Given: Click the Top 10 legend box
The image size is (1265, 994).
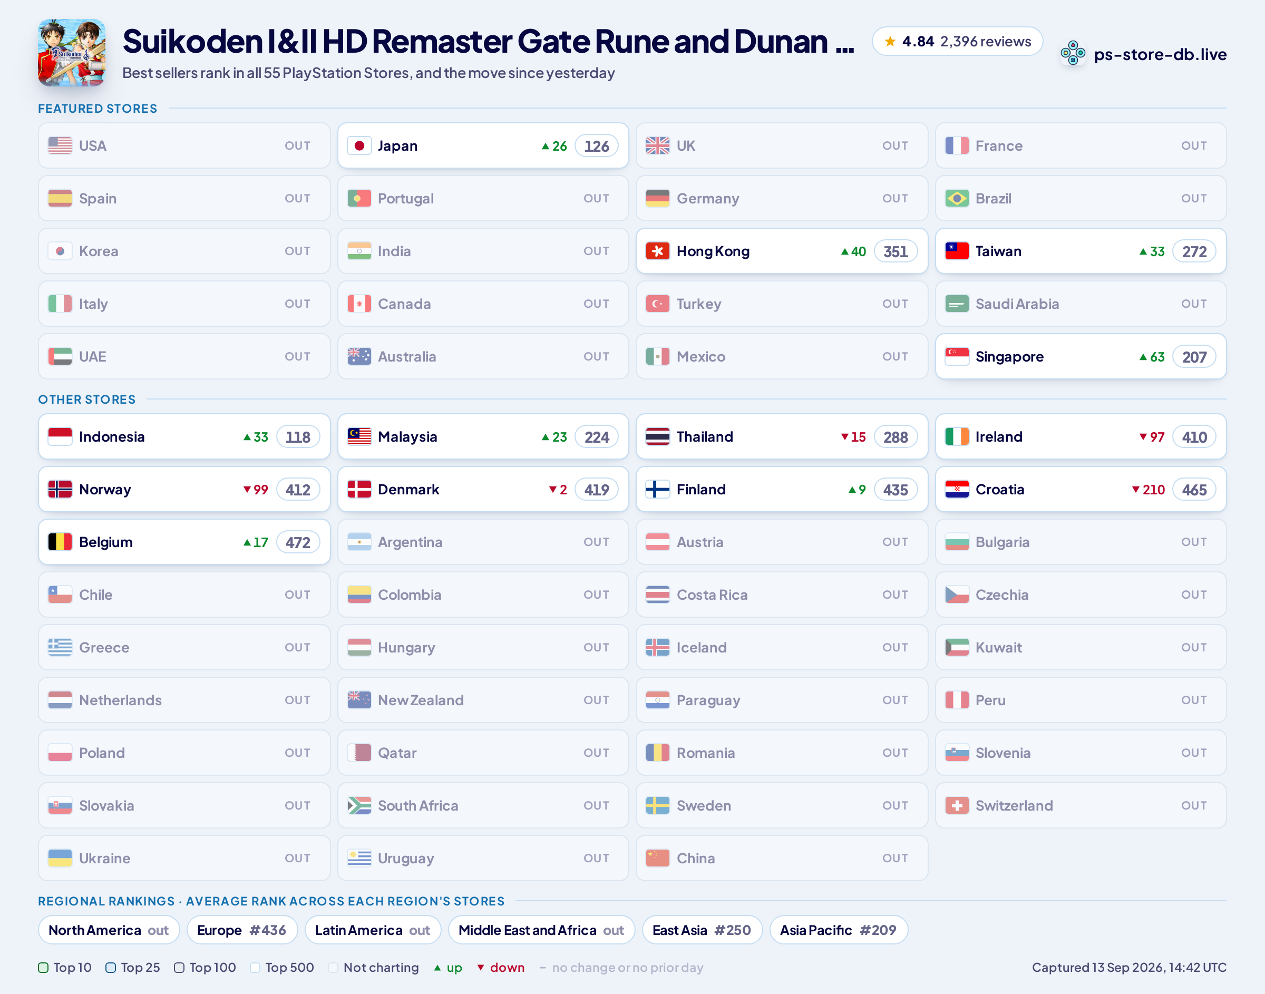Looking at the screenshot, I should click(43, 967).
